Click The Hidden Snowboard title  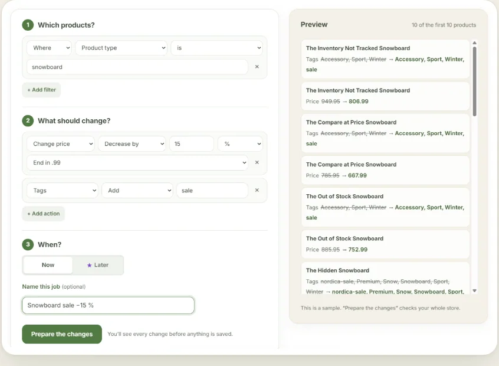tap(337, 270)
